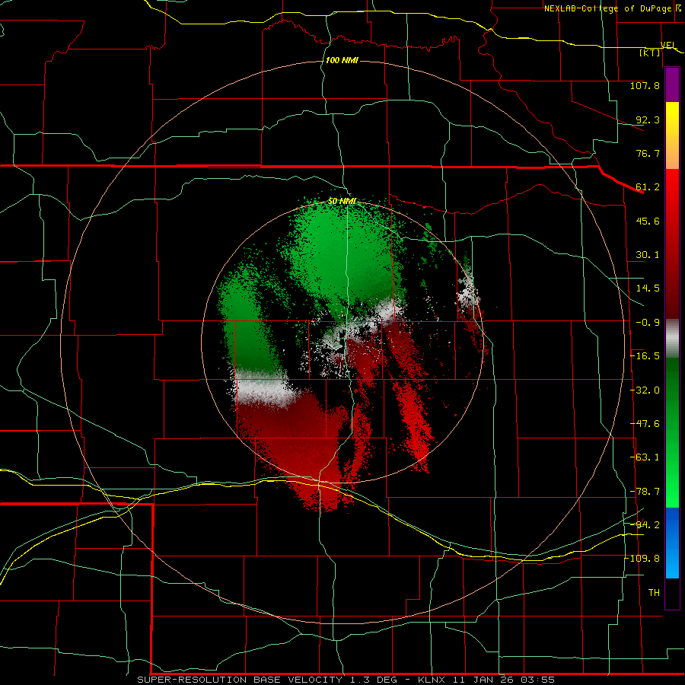This screenshot has height=685, width=685.
Task: Click the 30.1 velocity legend value
Action: tap(648, 255)
